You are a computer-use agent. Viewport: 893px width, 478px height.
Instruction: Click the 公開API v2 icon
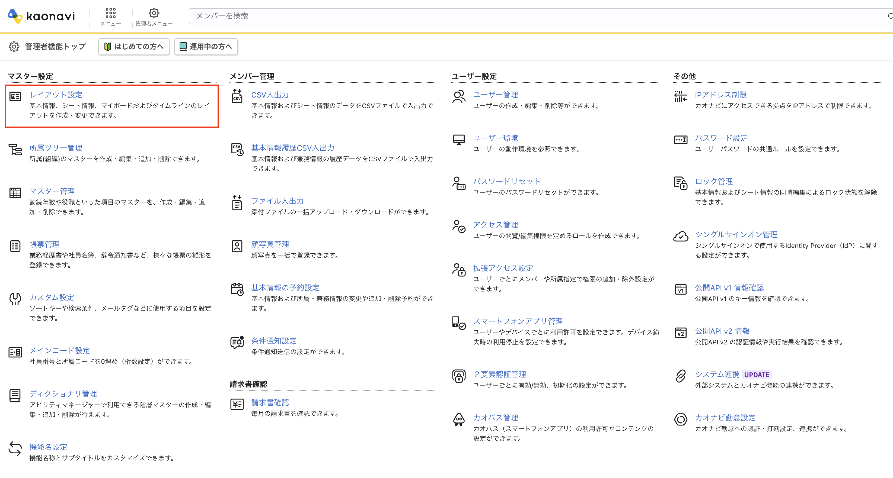(681, 332)
